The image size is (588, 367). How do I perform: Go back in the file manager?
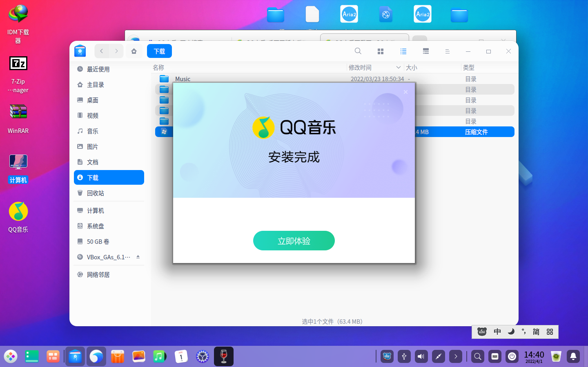pyautogui.click(x=102, y=51)
